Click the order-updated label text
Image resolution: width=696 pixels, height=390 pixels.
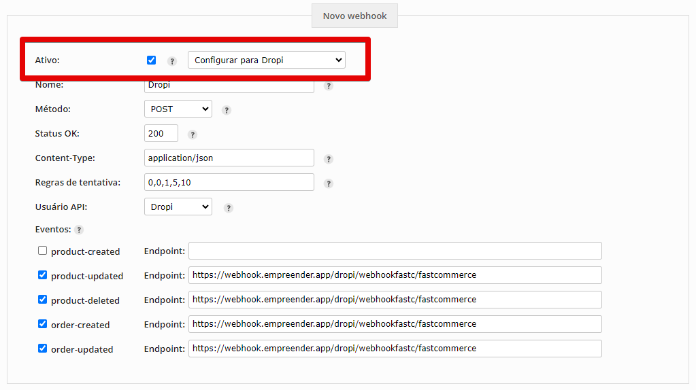tap(82, 350)
